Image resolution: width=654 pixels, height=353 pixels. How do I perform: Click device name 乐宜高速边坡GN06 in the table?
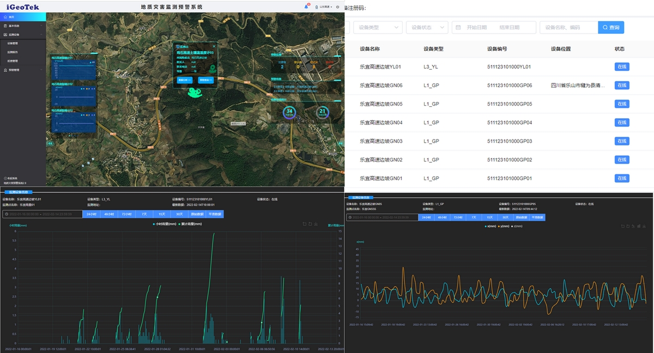tap(381, 86)
